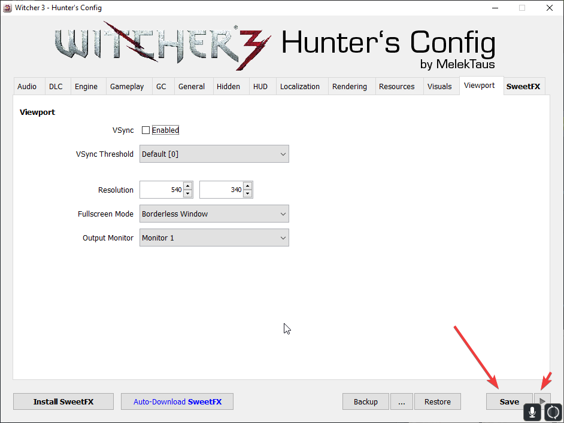Click the play arrow next to Save

pos(542,401)
